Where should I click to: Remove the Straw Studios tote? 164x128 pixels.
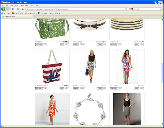(x=38, y=89)
